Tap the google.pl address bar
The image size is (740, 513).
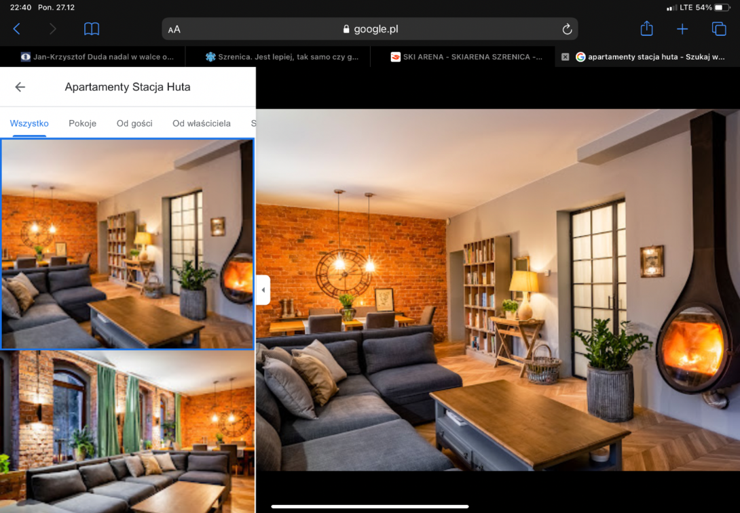pyautogui.click(x=370, y=29)
